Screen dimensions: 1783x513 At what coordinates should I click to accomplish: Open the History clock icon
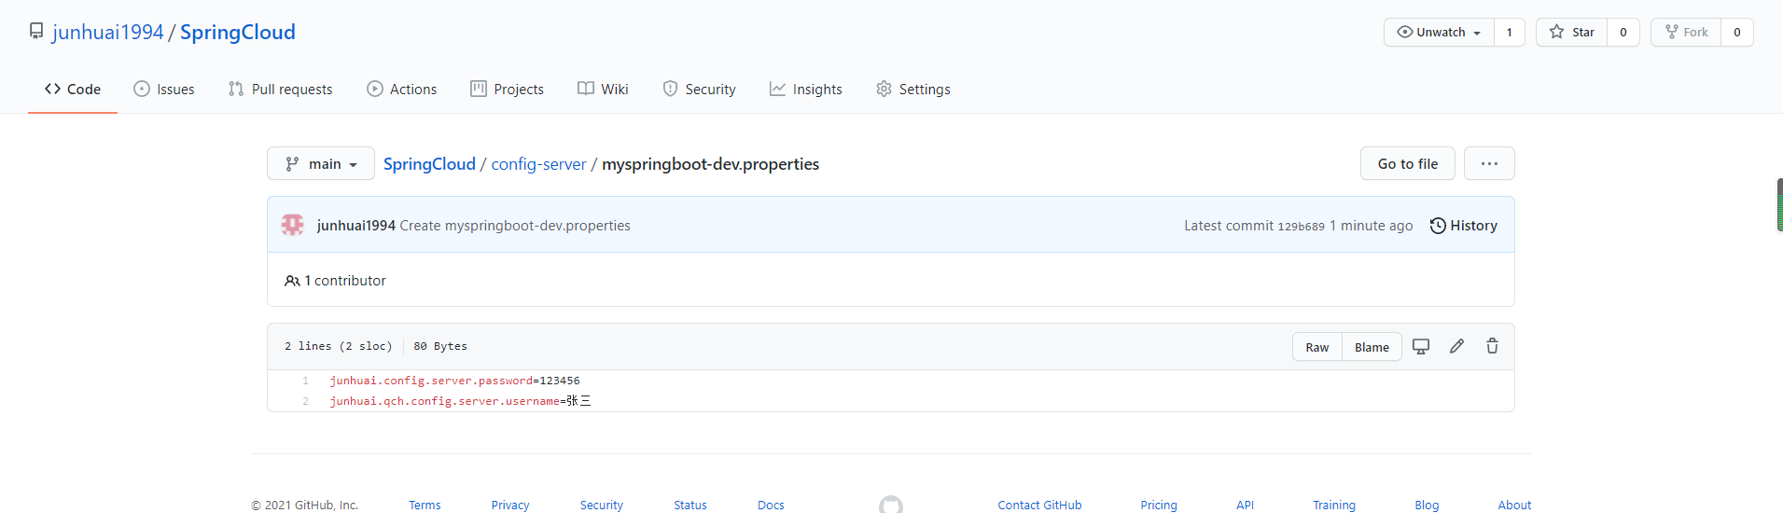pyautogui.click(x=1438, y=226)
